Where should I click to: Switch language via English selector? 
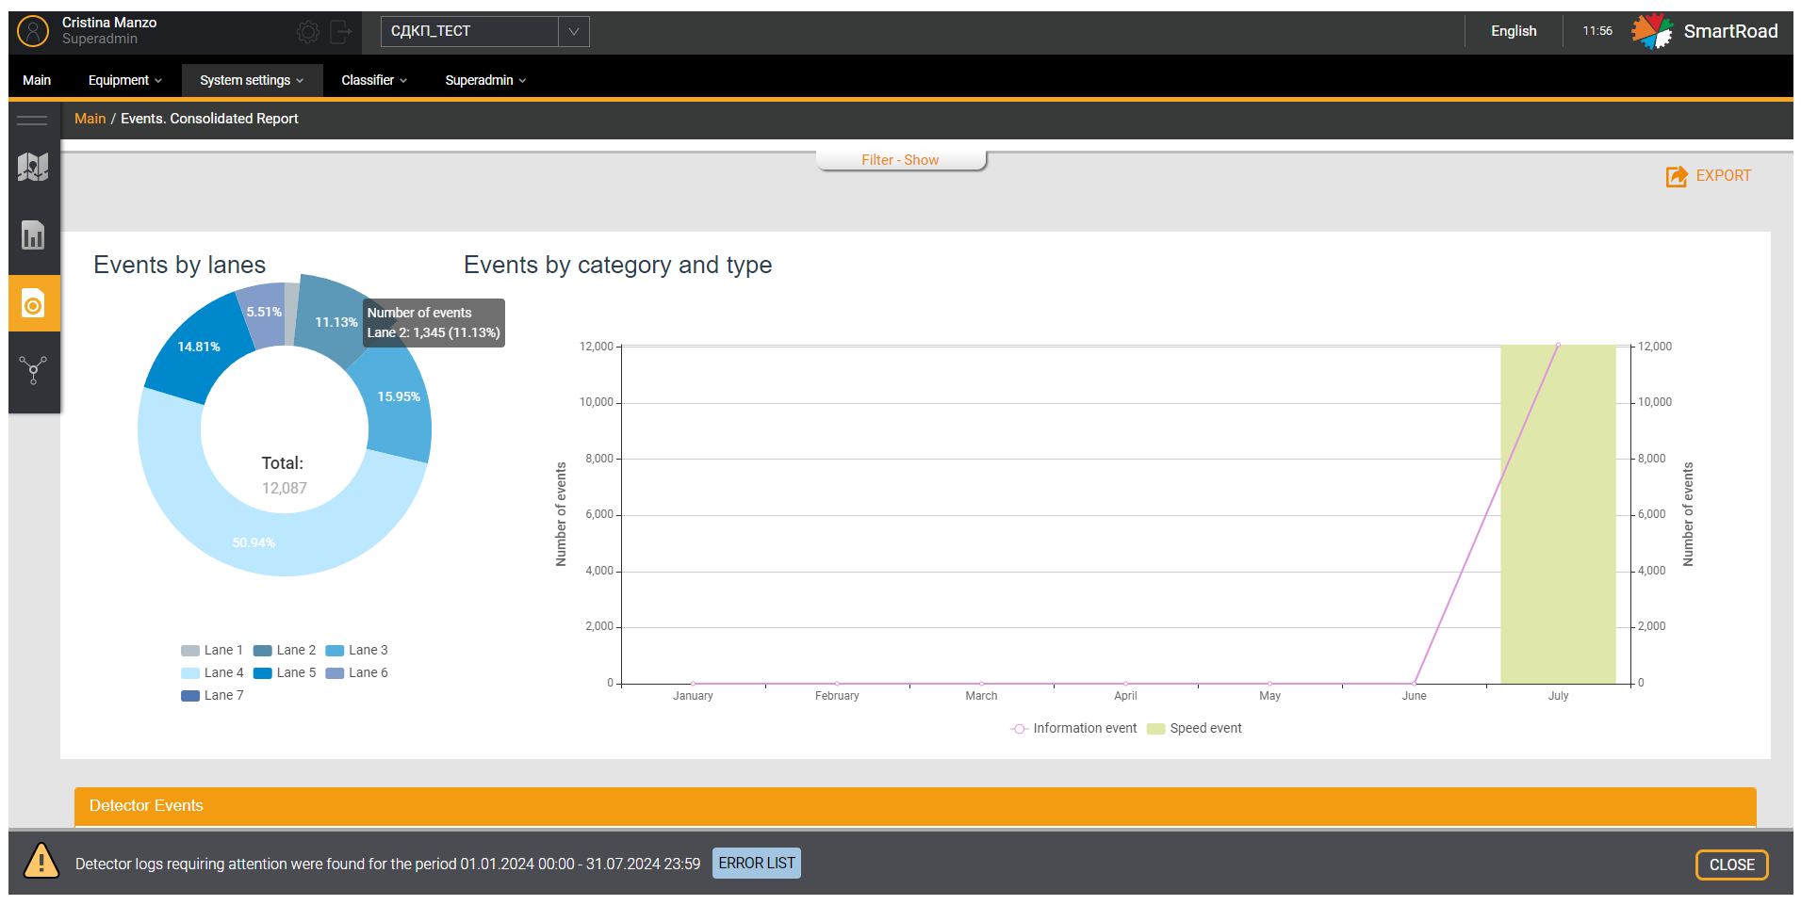coord(1514,31)
